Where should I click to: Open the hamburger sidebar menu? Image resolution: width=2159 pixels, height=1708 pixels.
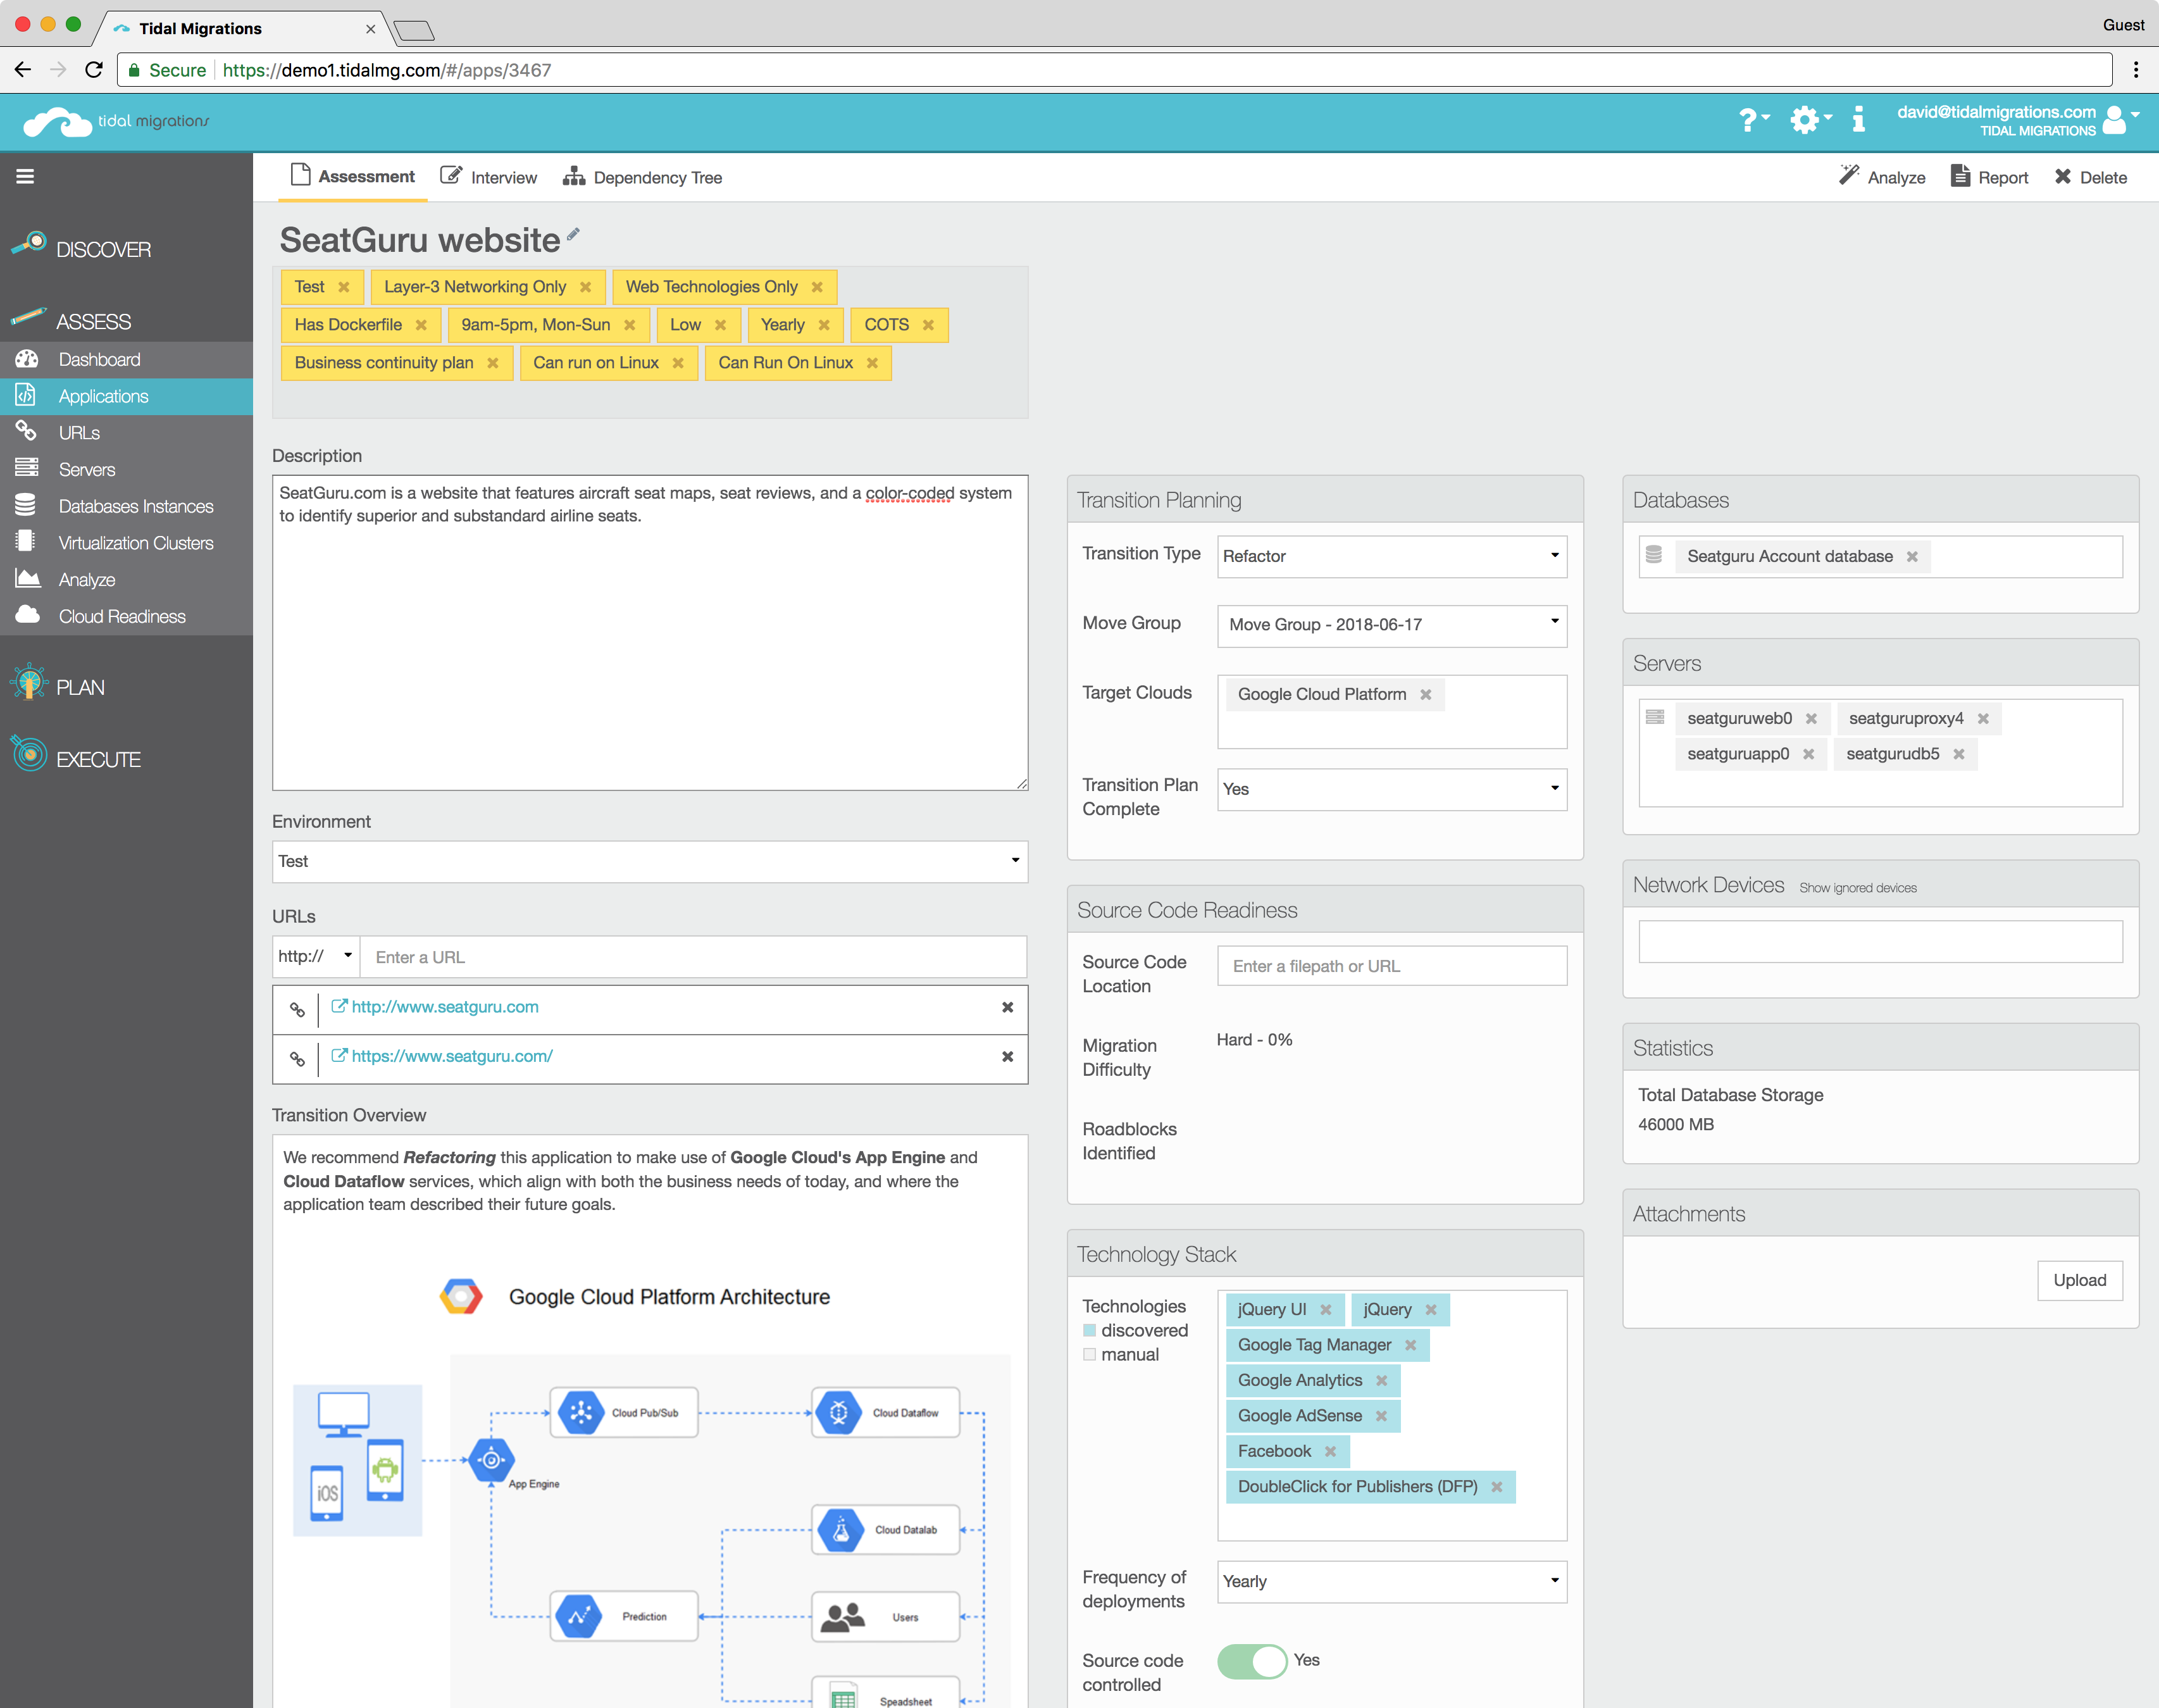pyautogui.click(x=25, y=177)
